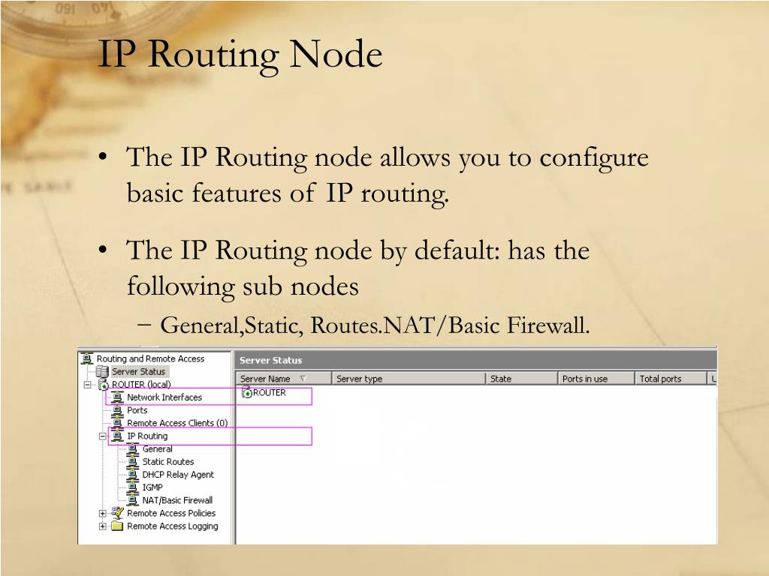Click the General subnode icon
The width and height of the screenshot is (769, 576).
(x=132, y=448)
